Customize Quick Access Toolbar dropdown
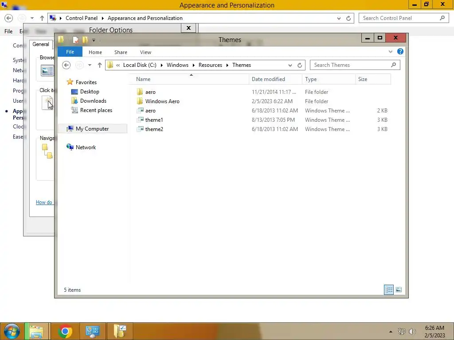The width and height of the screenshot is (454, 340). (94, 40)
